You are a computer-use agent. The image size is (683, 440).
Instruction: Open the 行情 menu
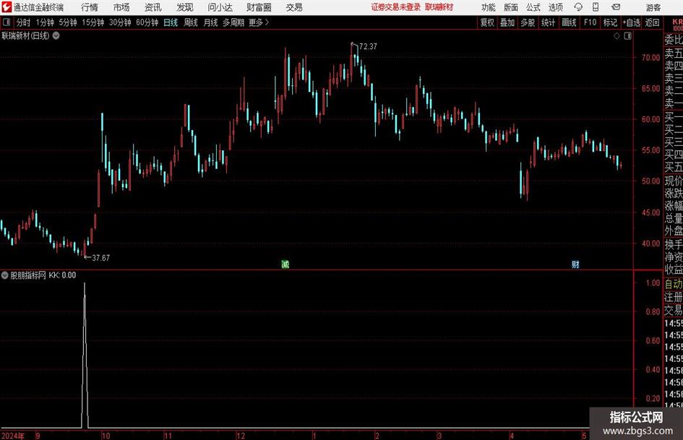90,7
